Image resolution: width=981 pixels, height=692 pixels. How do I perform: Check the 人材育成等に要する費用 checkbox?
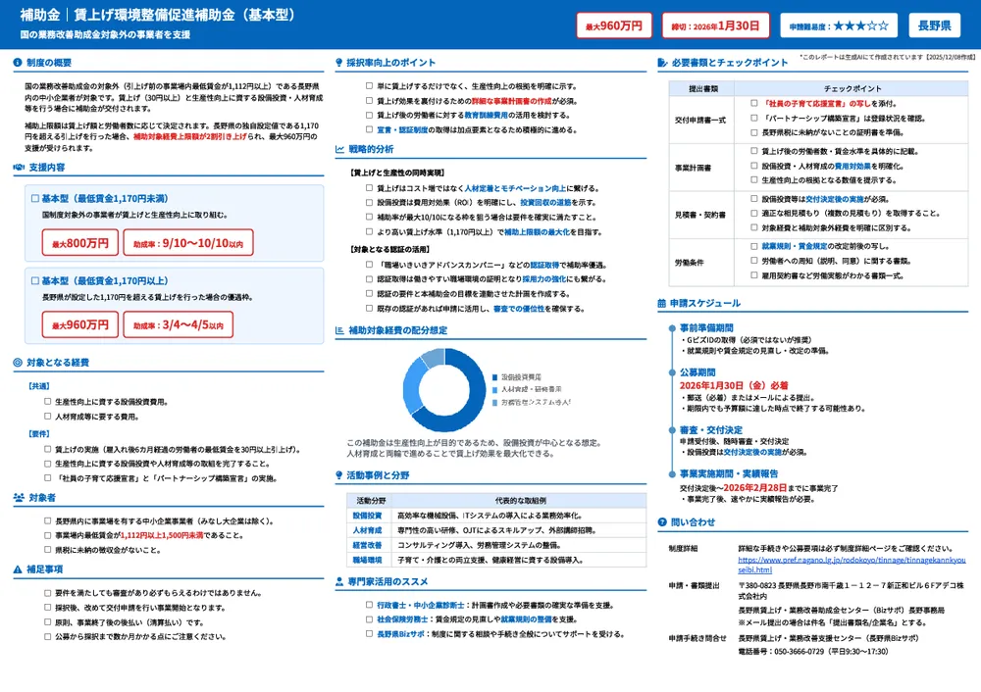(x=46, y=416)
